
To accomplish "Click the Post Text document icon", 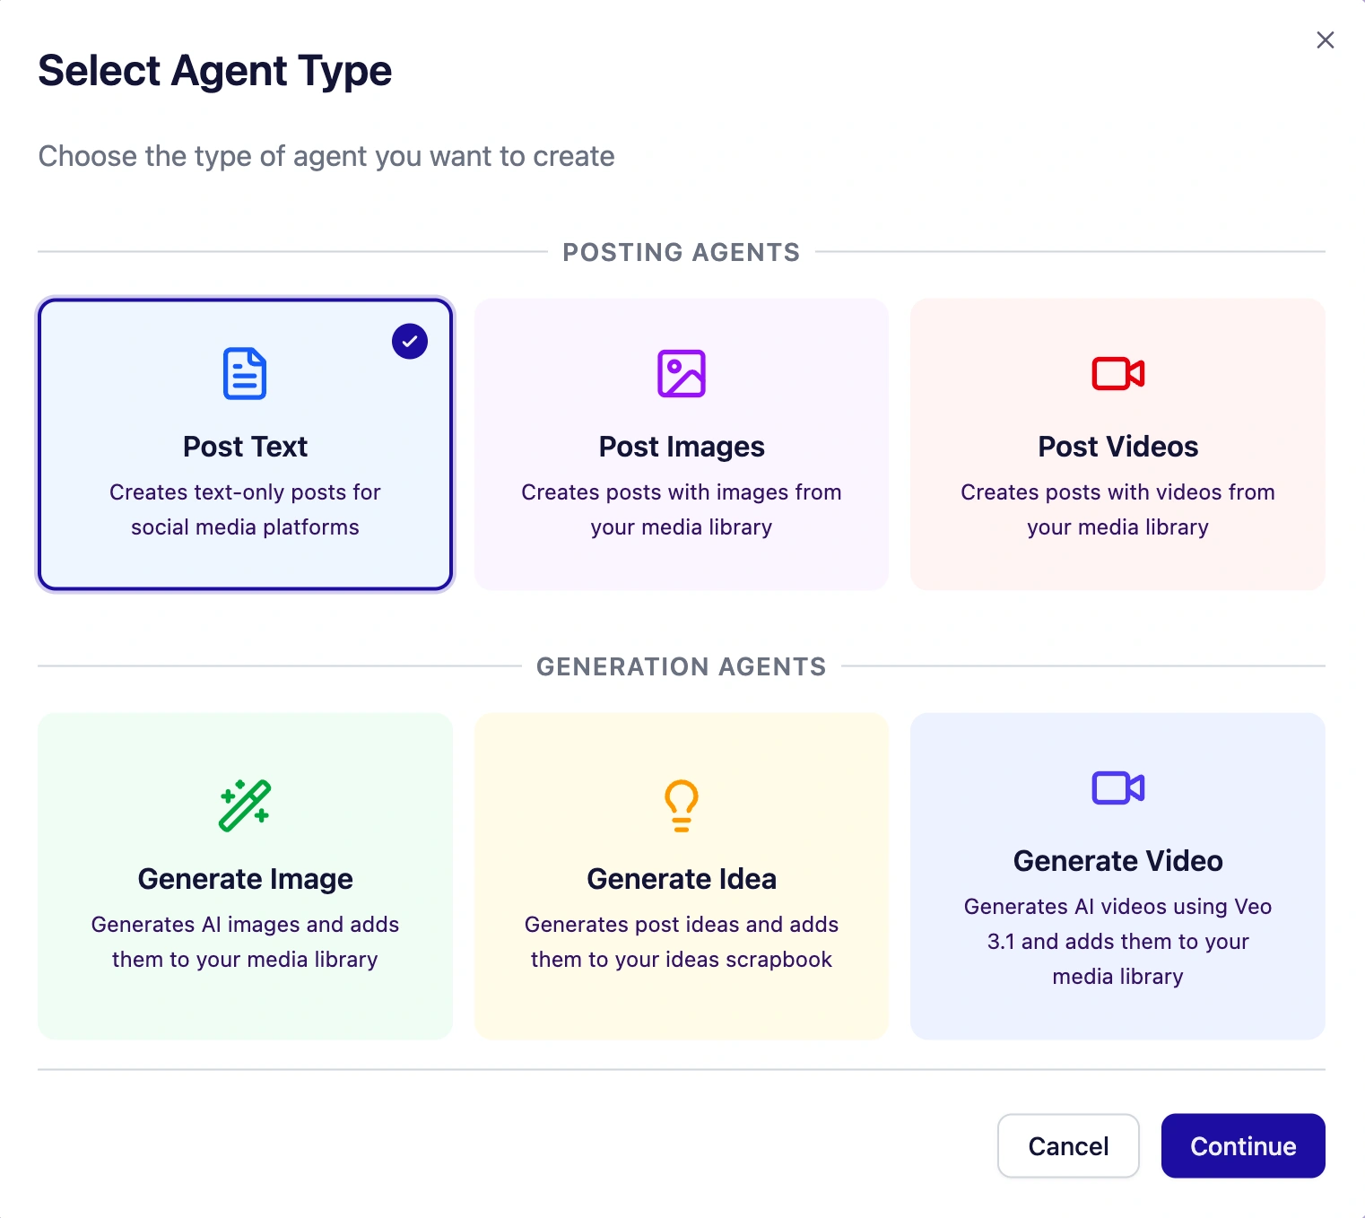I will pyautogui.click(x=245, y=373).
